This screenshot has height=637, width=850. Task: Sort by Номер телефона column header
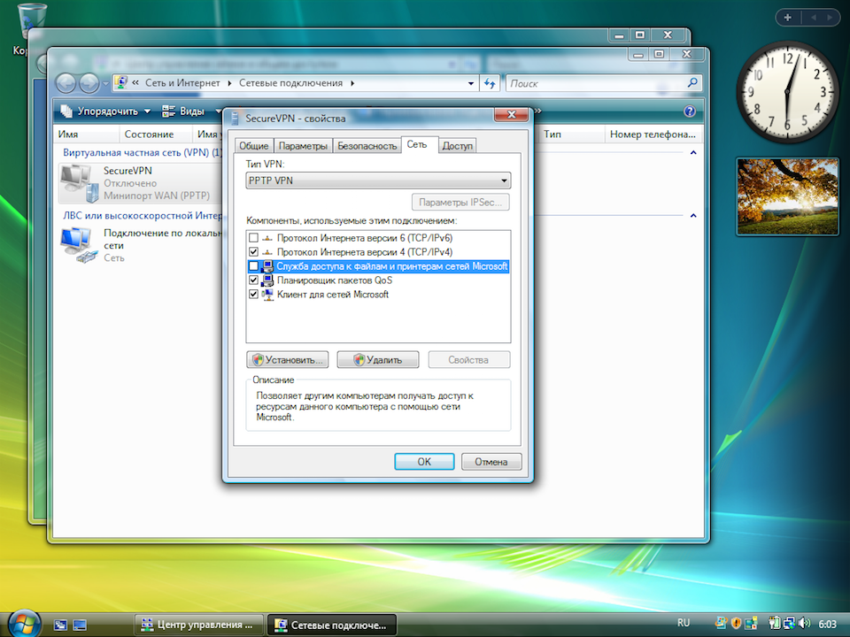[653, 134]
